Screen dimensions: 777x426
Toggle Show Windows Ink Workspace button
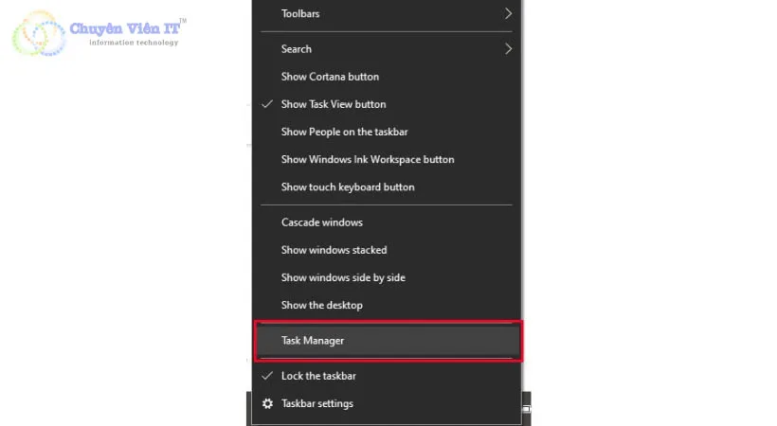368,159
